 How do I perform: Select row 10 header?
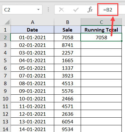tap(5, 99)
